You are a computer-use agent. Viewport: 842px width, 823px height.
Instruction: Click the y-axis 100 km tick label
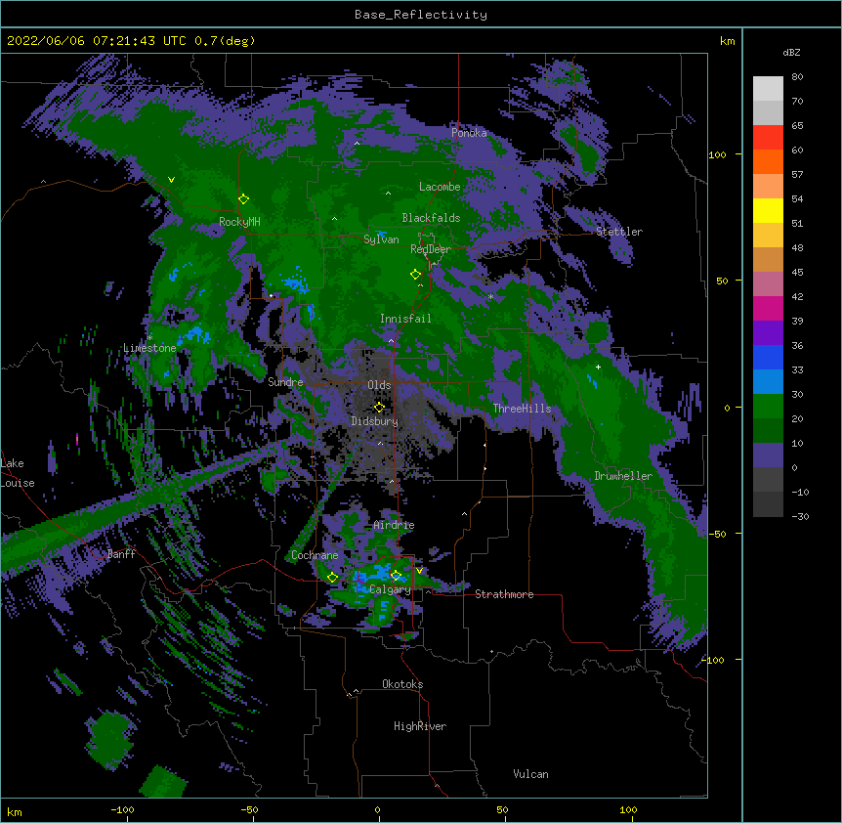[717, 154]
